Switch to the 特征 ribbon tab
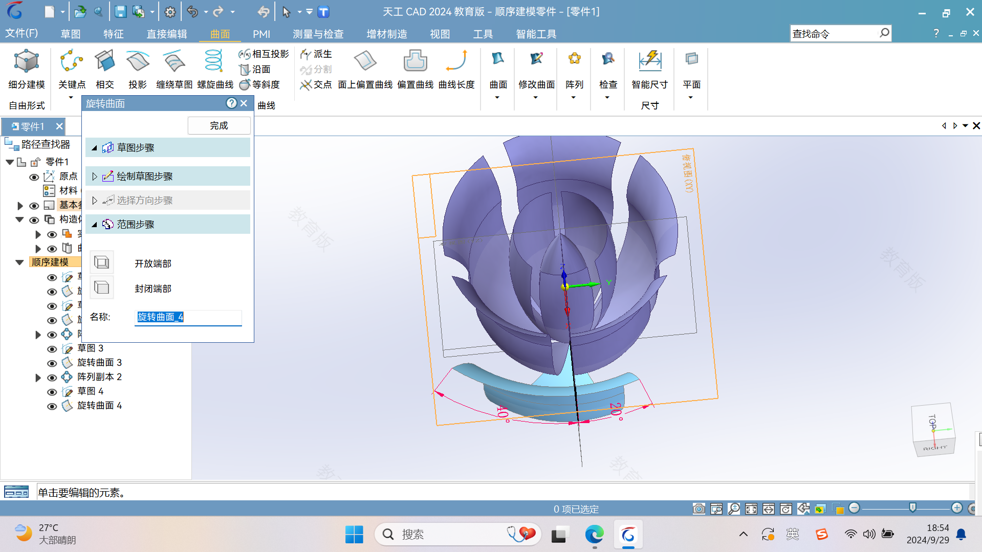The width and height of the screenshot is (982, 552). (x=114, y=34)
